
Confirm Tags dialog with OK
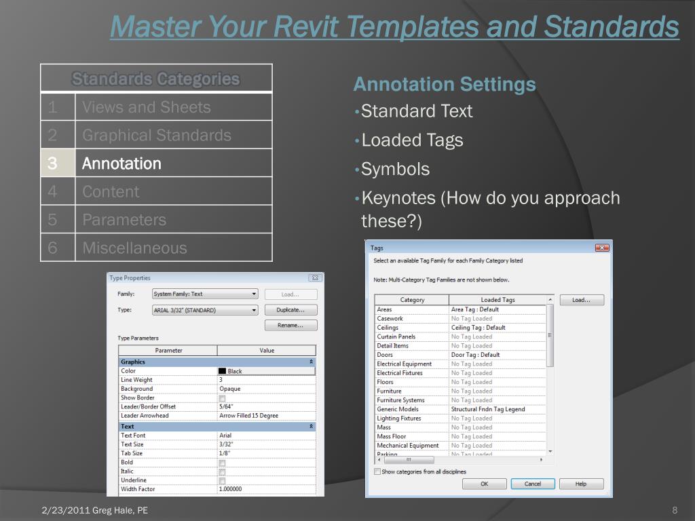point(485,484)
